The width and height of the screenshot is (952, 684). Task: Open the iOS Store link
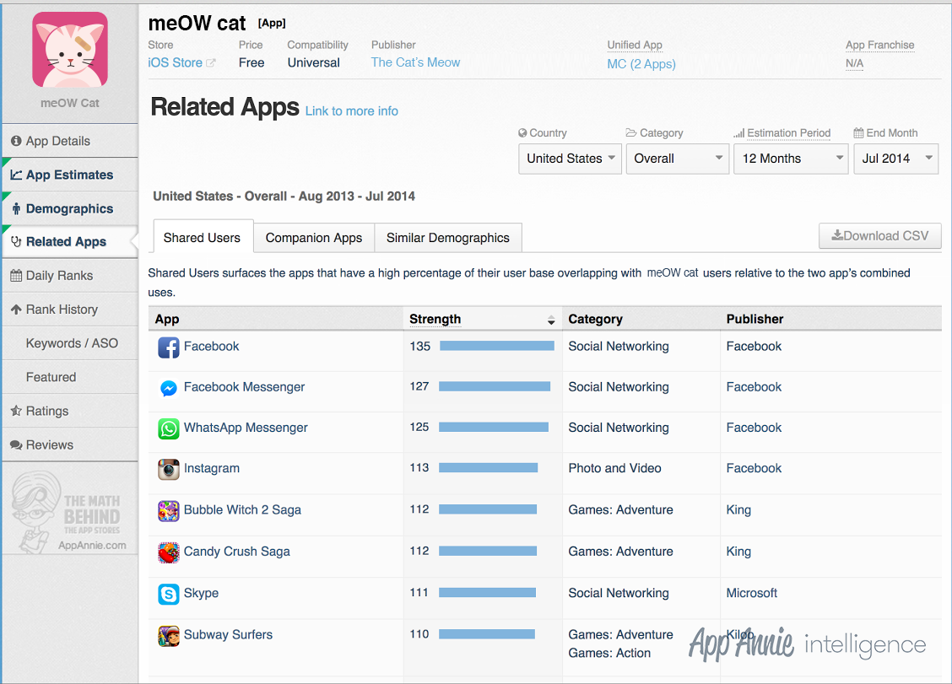tap(175, 62)
